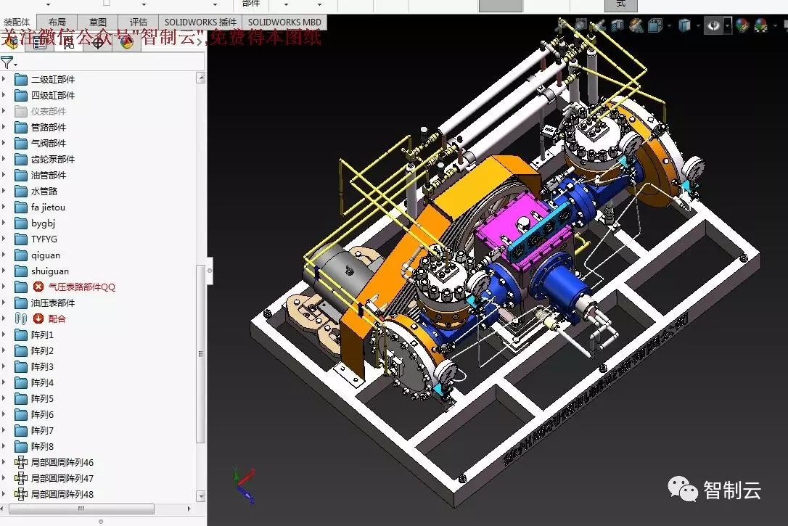This screenshot has width=788, height=526.
Task: Click the 配合 mates paperclip icon
Action: 20,319
